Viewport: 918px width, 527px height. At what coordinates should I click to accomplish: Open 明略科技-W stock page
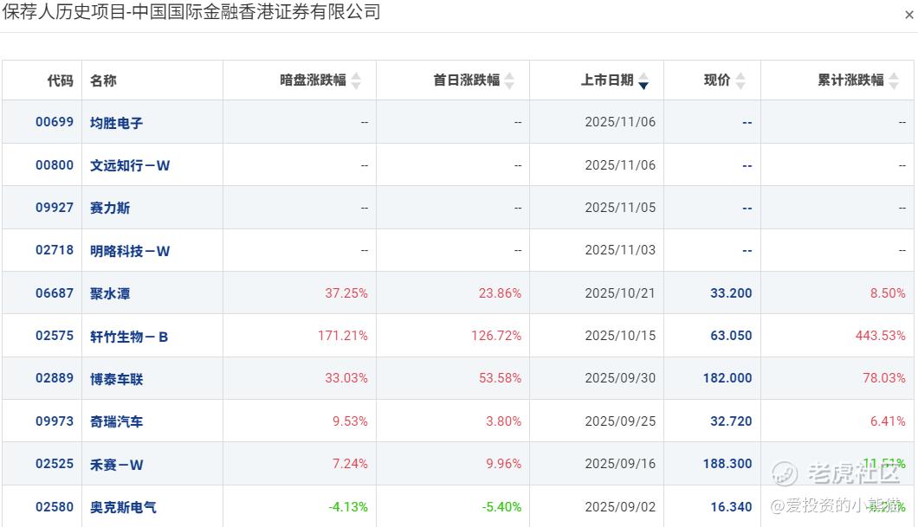point(130,251)
